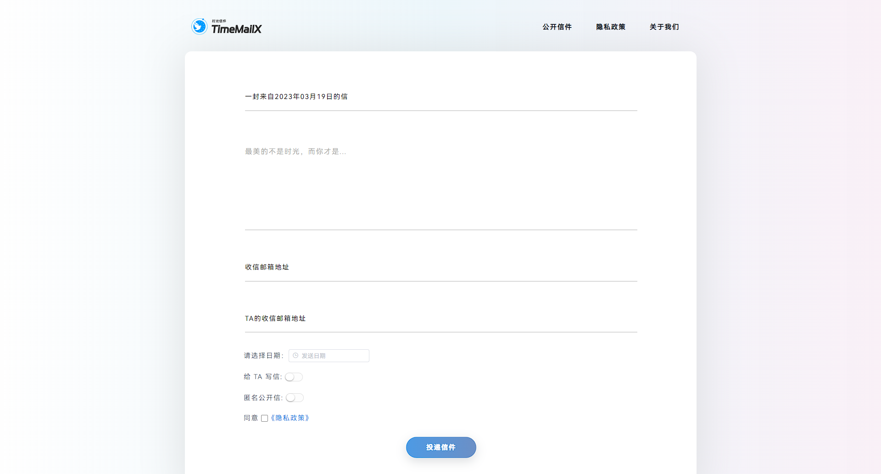Viewport: 881px width, 474px height.
Task: Go to 隐私政策 in the top navigation
Action: coord(611,27)
